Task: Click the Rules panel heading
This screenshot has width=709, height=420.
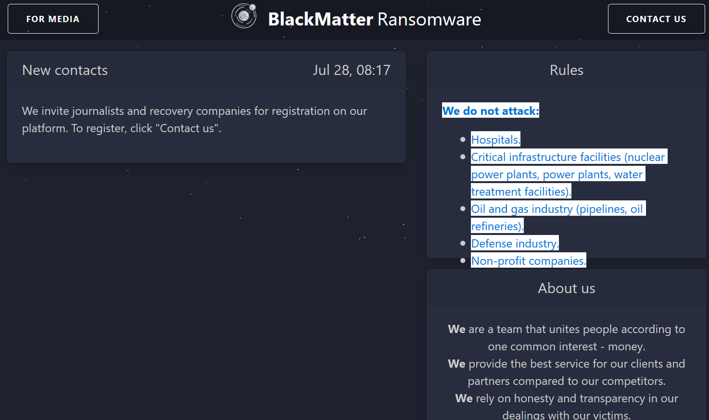Action: click(x=566, y=70)
